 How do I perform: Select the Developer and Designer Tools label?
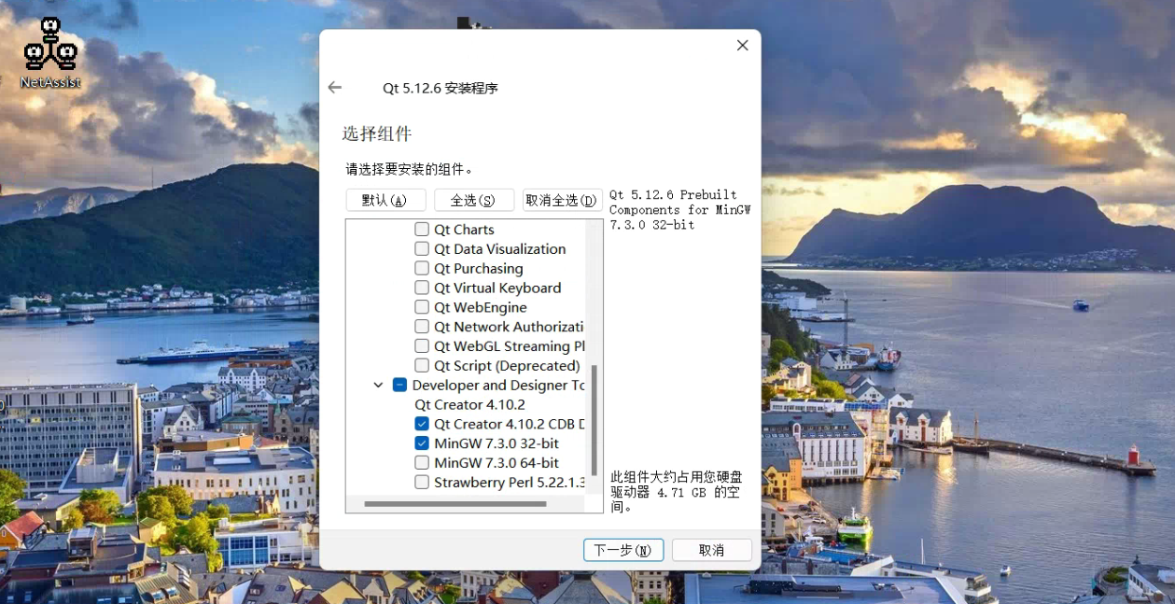pos(498,386)
